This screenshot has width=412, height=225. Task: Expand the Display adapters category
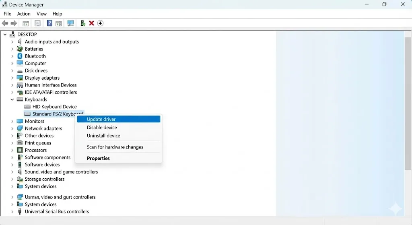tap(12, 78)
